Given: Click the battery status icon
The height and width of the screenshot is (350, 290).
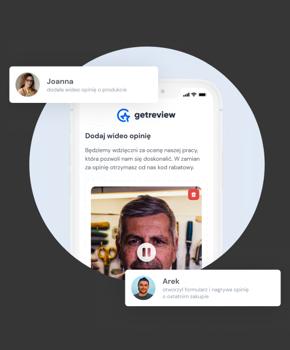Looking at the screenshot, I should click(202, 95).
